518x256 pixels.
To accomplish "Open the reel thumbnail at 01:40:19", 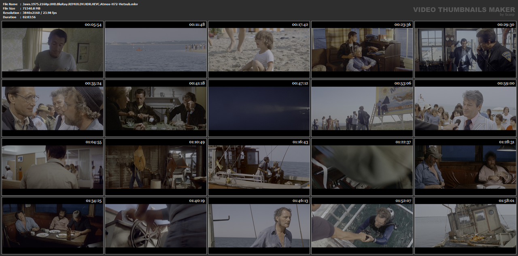I will tap(156, 226).
